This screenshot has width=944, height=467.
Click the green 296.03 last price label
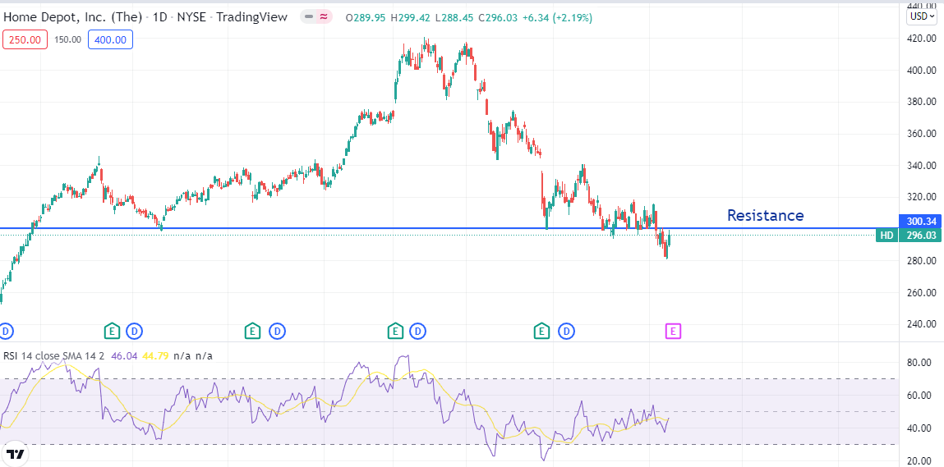(x=919, y=236)
